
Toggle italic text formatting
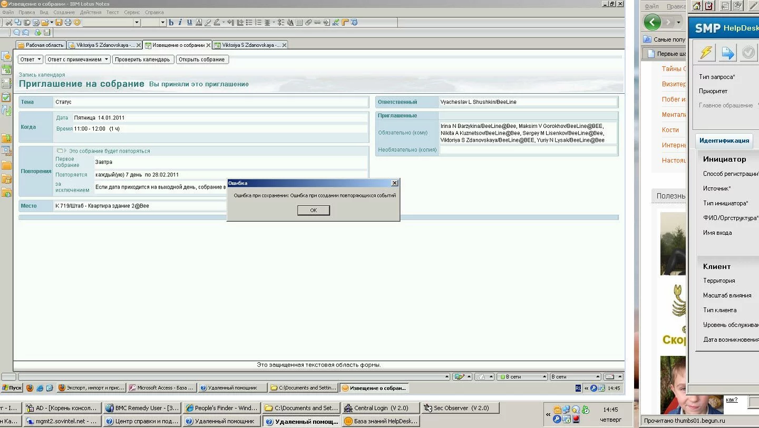pyautogui.click(x=180, y=23)
